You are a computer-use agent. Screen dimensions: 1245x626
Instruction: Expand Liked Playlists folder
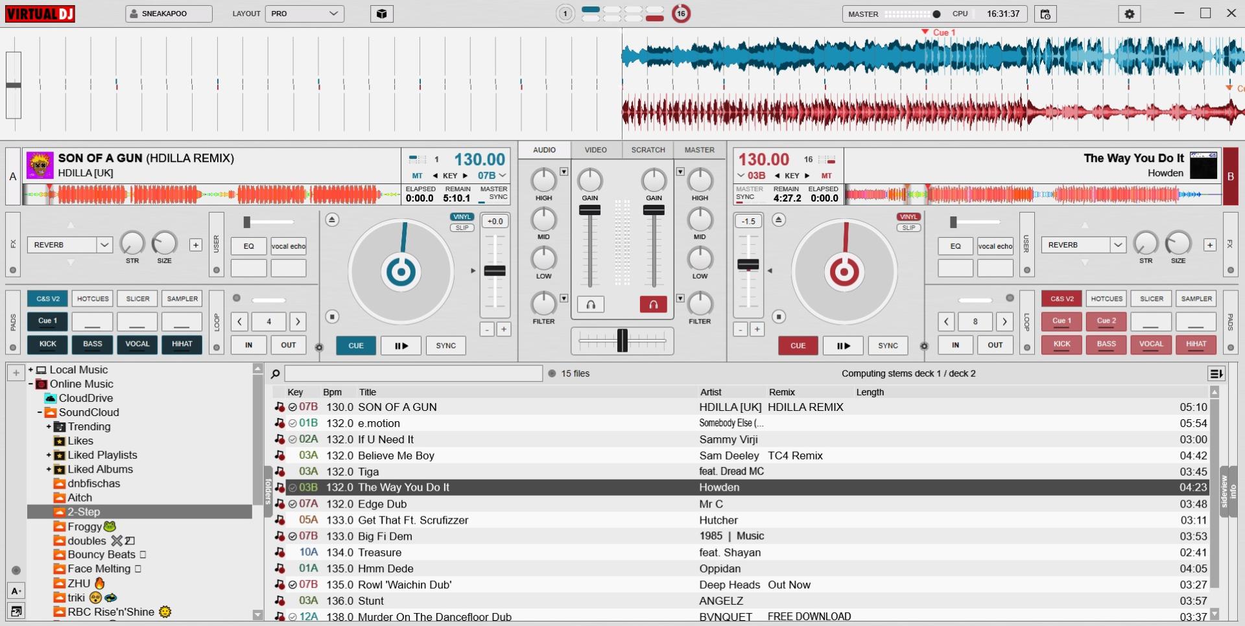click(49, 456)
